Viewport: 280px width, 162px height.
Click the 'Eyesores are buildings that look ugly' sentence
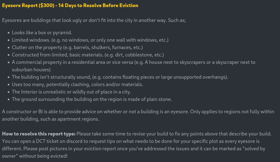pyautogui.click(x=94, y=20)
